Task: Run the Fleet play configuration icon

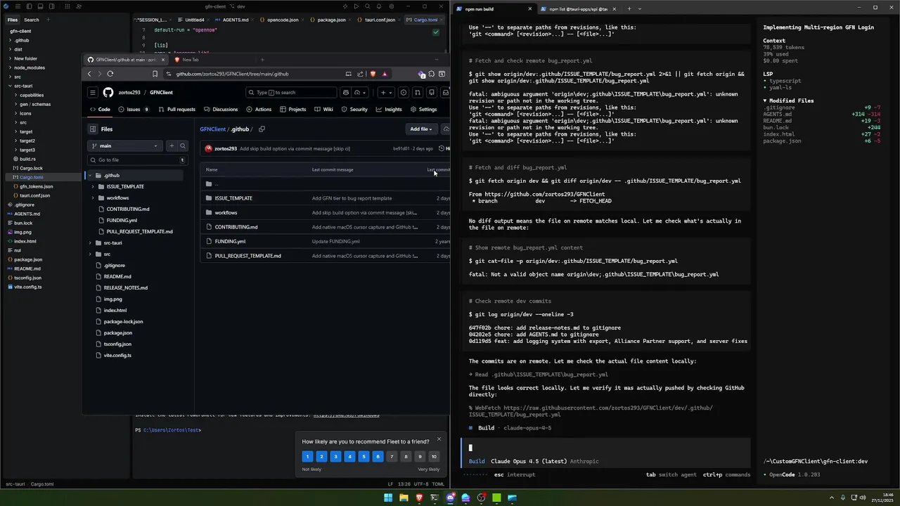Action: pos(356,6)
